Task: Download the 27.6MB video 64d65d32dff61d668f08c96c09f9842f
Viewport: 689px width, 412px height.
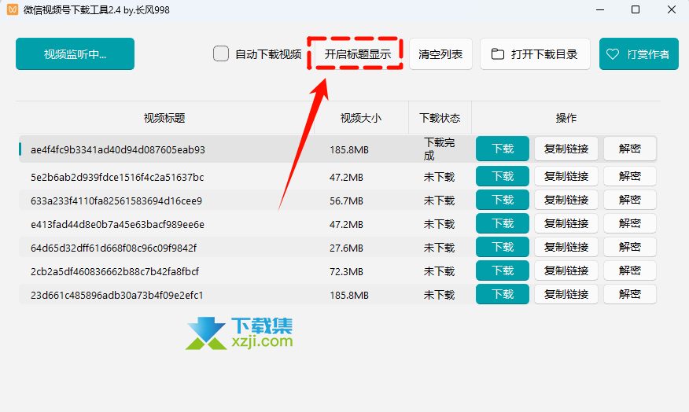Action: 503,248
